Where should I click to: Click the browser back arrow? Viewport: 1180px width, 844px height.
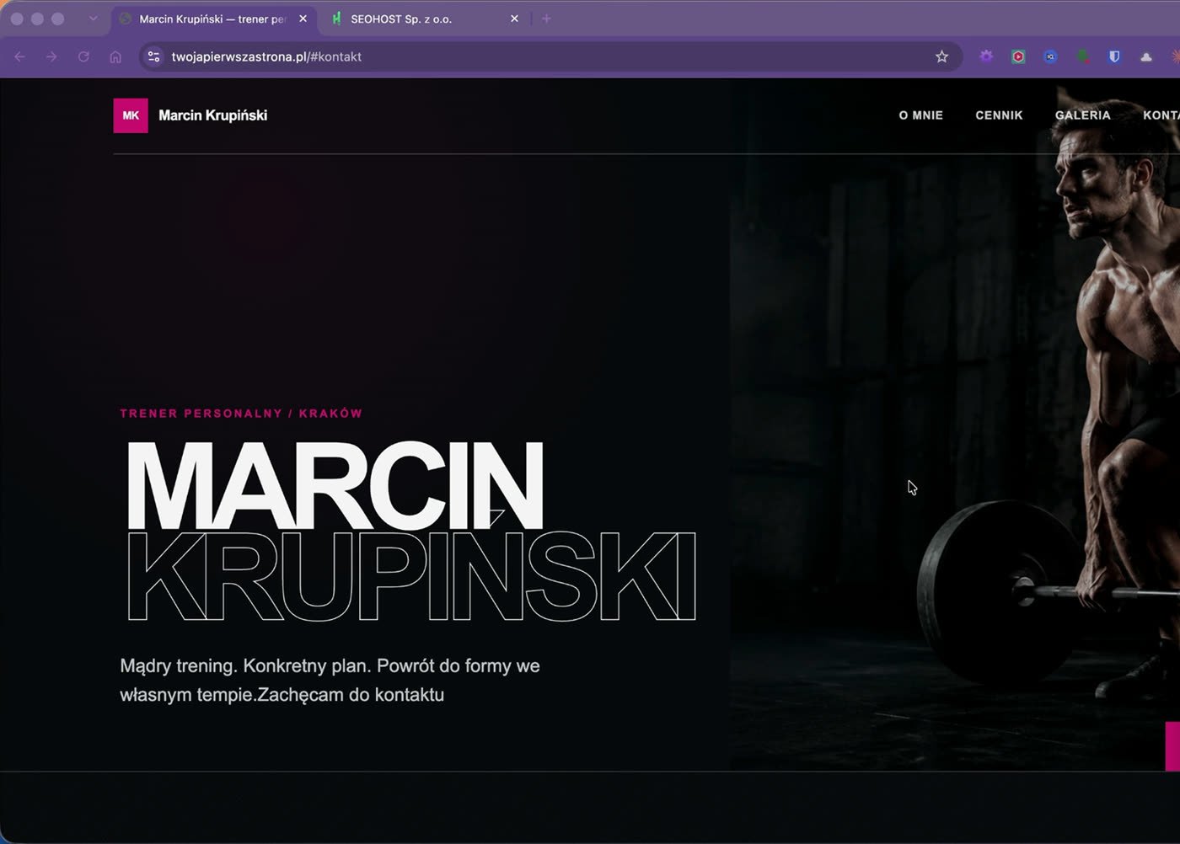19,57
